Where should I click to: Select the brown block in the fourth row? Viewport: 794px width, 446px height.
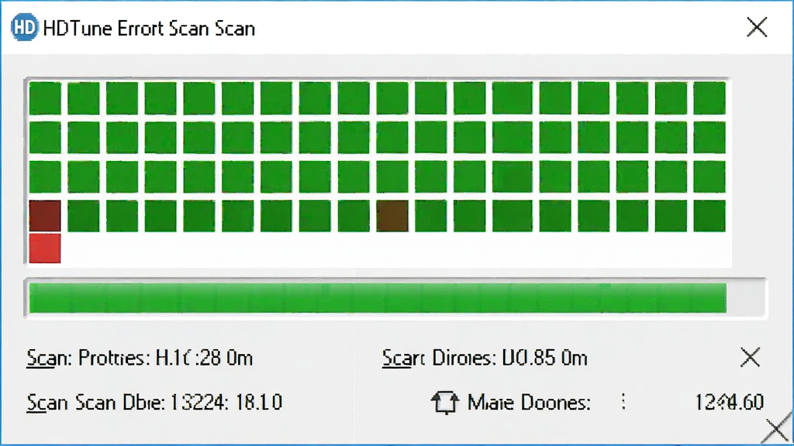[392, 216]
